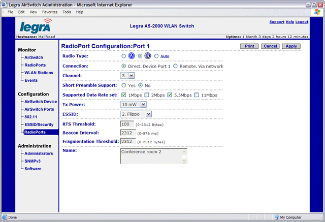Open Events link
This screenshot has width=325, height=222.
click(31, 80)
